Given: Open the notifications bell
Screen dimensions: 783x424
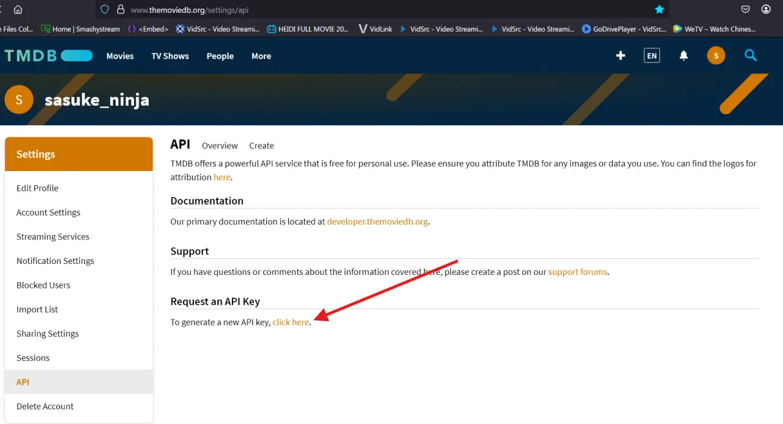Looking at the screenshot, I should pos(684,56).
